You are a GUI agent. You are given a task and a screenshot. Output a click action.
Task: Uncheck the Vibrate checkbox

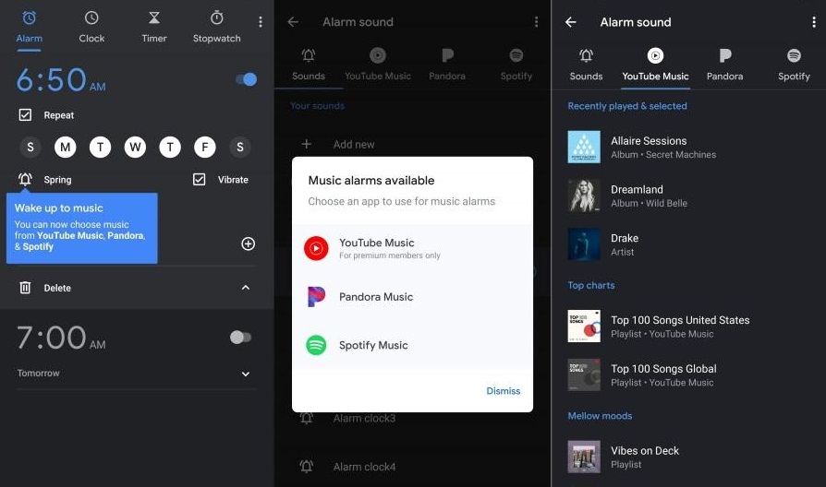tap(200, 179)
